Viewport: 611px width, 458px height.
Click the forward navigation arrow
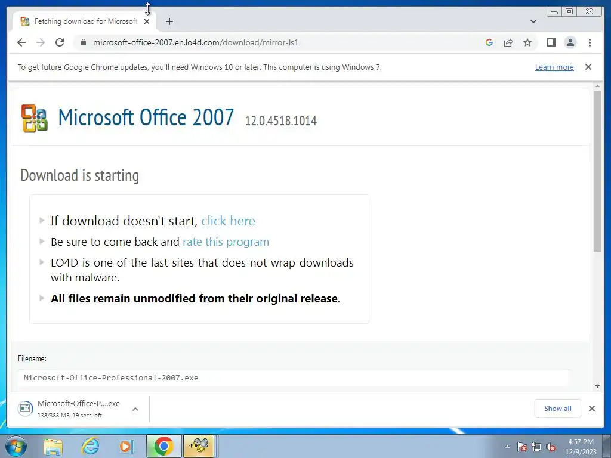(x=41, y=42)
